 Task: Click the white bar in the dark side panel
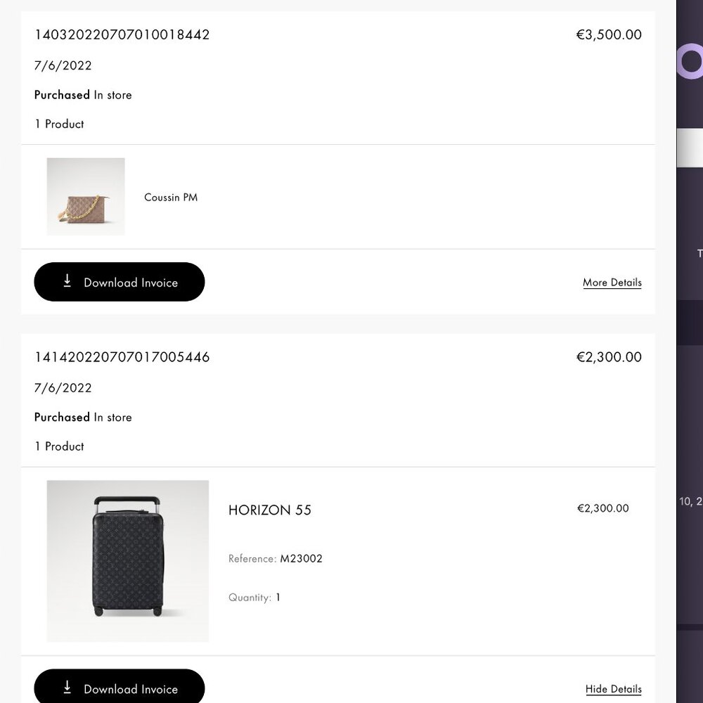pyautogui.click(x=690, y=148)
